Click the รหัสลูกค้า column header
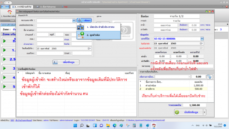The height and width of the screenshot is (129, 229). (30, 73)
